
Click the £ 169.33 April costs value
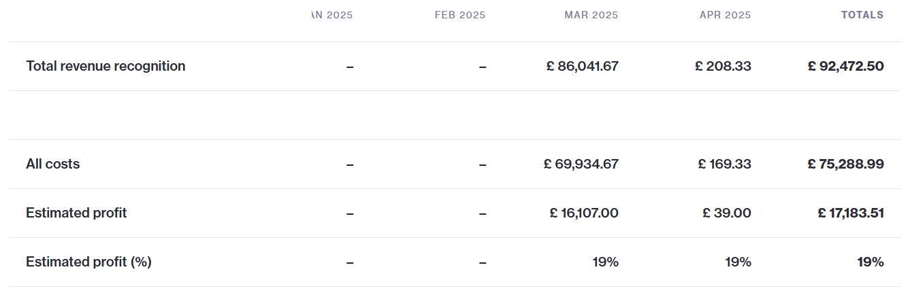pos(725,164)
